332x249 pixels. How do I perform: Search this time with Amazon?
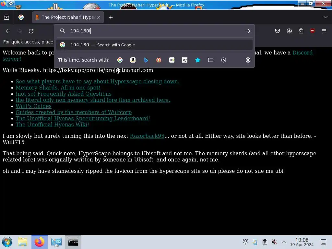point(133,60)
